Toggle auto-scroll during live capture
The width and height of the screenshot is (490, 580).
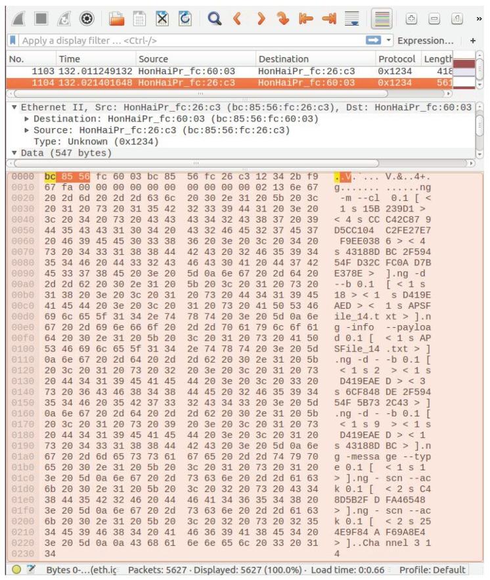point(351,18)
